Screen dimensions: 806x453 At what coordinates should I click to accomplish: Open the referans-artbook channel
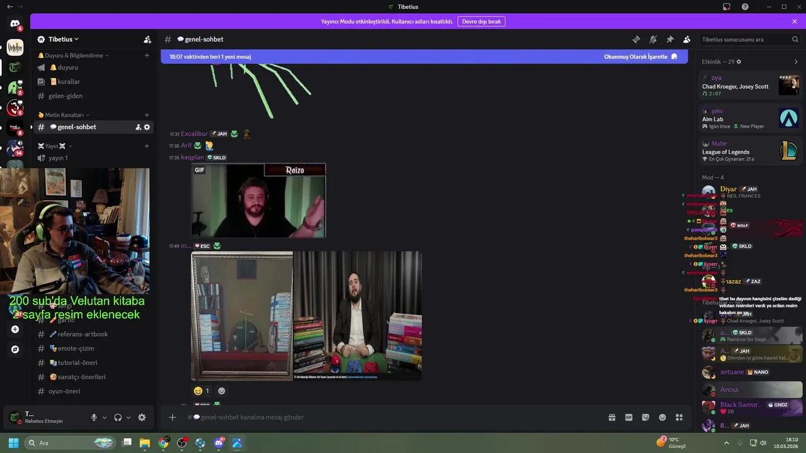(x=94, y=334)
